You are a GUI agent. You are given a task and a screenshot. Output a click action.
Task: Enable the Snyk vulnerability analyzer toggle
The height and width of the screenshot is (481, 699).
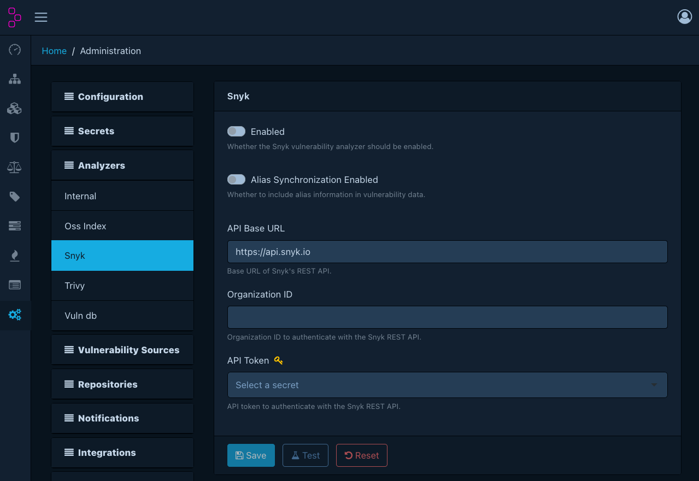(x=236, y=131)
